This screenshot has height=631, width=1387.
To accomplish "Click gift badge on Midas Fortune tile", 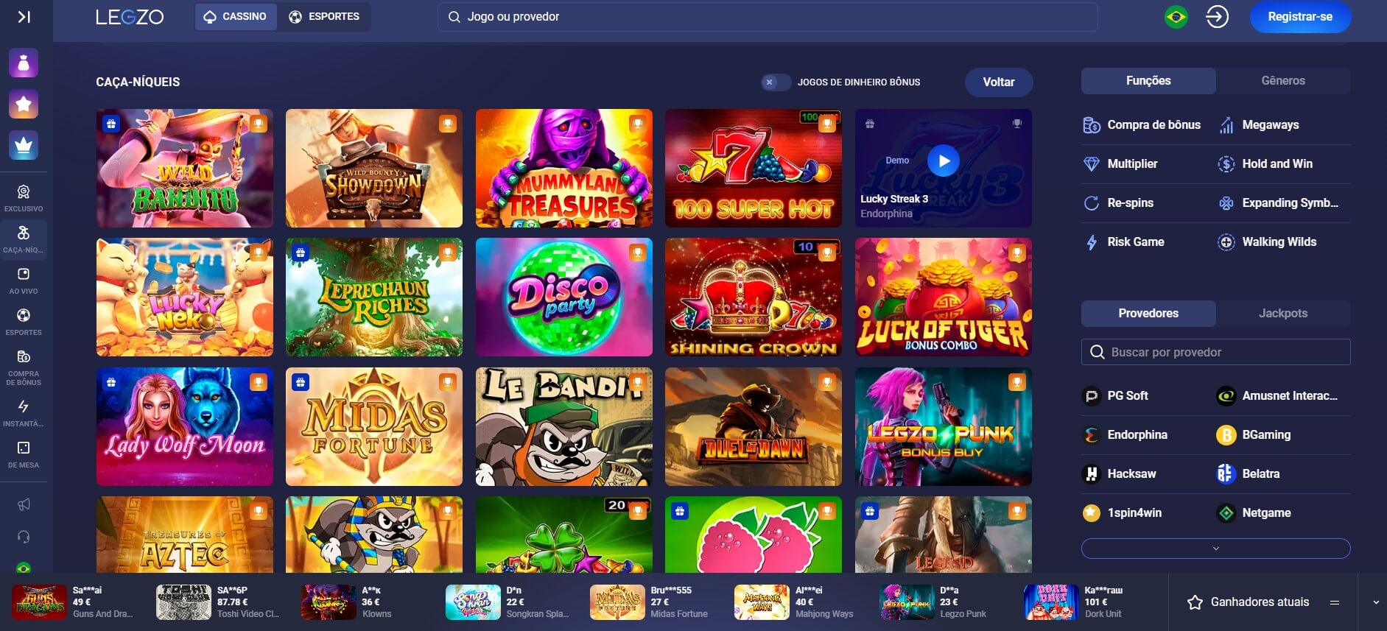I will click(x=300, y=382).
